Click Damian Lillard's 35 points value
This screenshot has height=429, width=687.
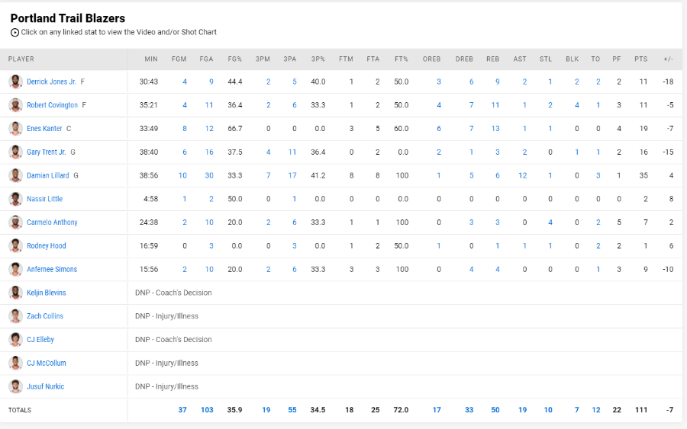coord(643,175)
